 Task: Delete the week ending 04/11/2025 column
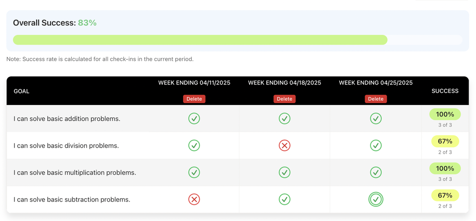[194, 99]
